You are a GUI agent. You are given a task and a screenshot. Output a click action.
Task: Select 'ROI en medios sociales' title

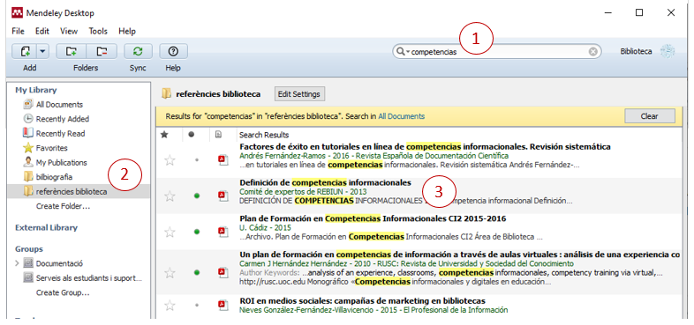(363, 300)
